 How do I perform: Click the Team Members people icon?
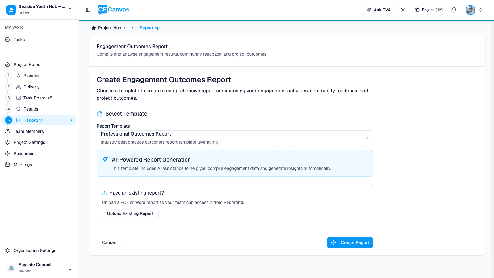click(7, 131)
